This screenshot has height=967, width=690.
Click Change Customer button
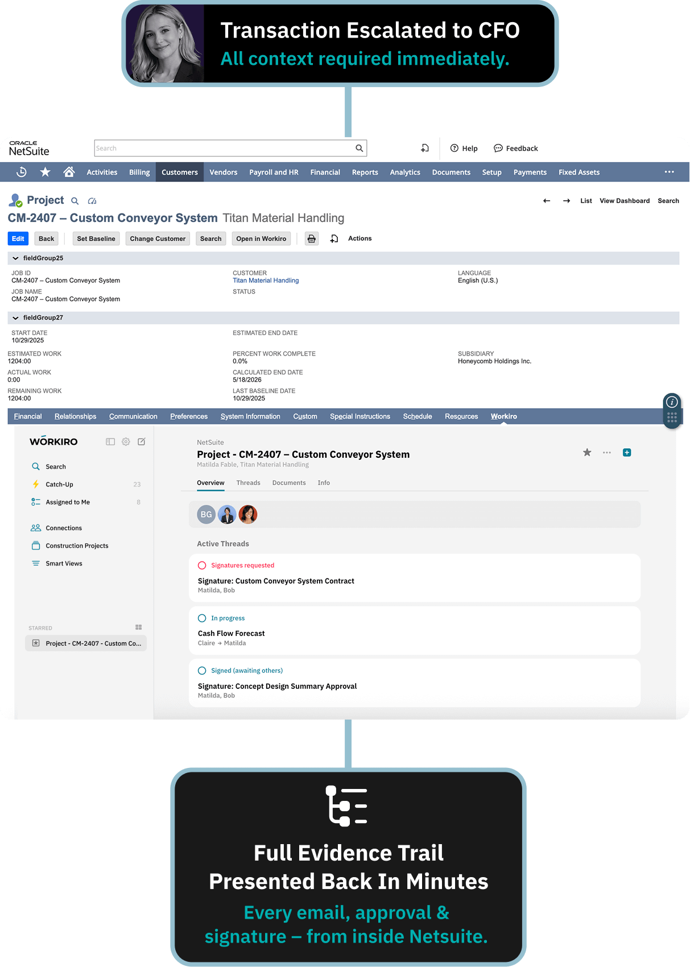click(x=158, y=239)
